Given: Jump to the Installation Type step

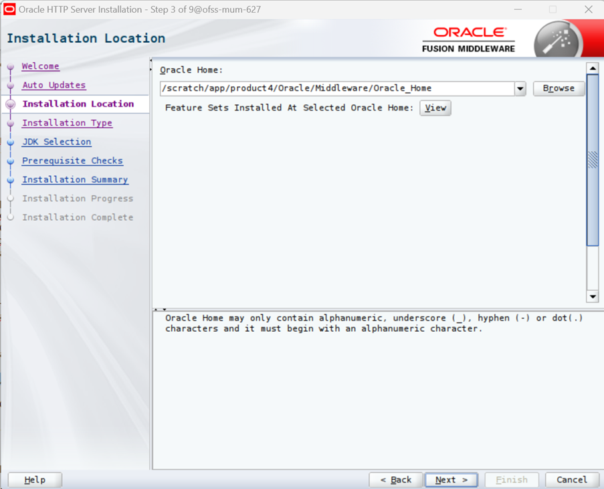Looking at the screenshot, I should point(67,123).
